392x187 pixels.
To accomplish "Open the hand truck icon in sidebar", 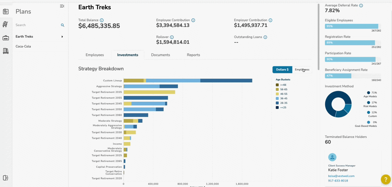I will click(5, 24).
